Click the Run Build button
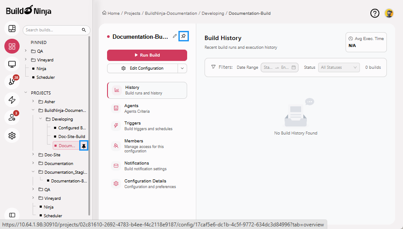 (147, 55)
